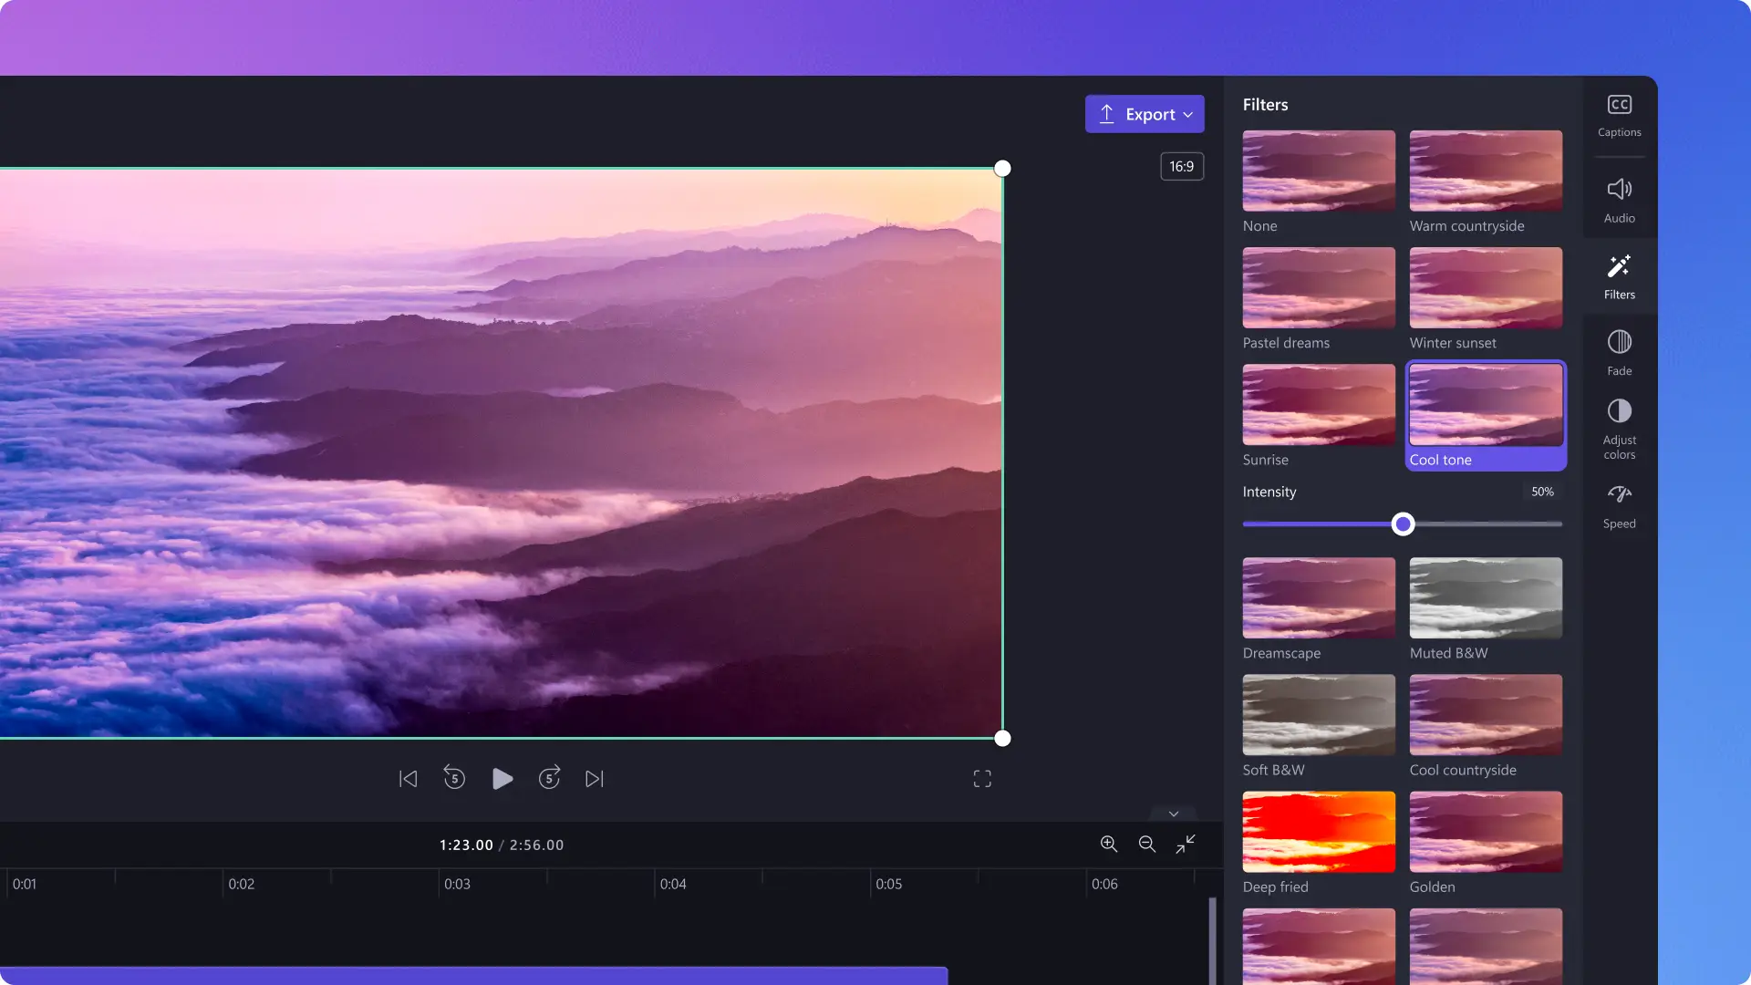Click the fit-to-timeline zoom icon
The image size is (1751, 985).
click(x=1186, y=843)
